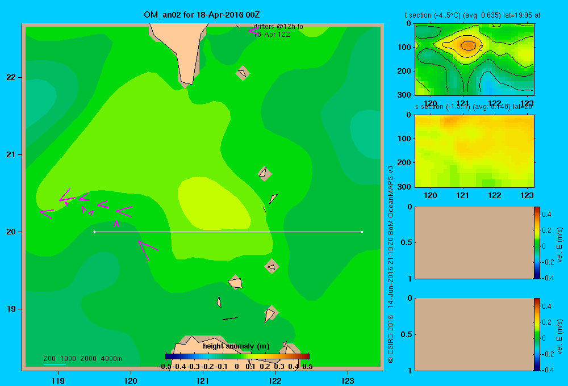568x386 pixels.
Task: Click the lower empty velocity section panel
Action: pos(474,334)
